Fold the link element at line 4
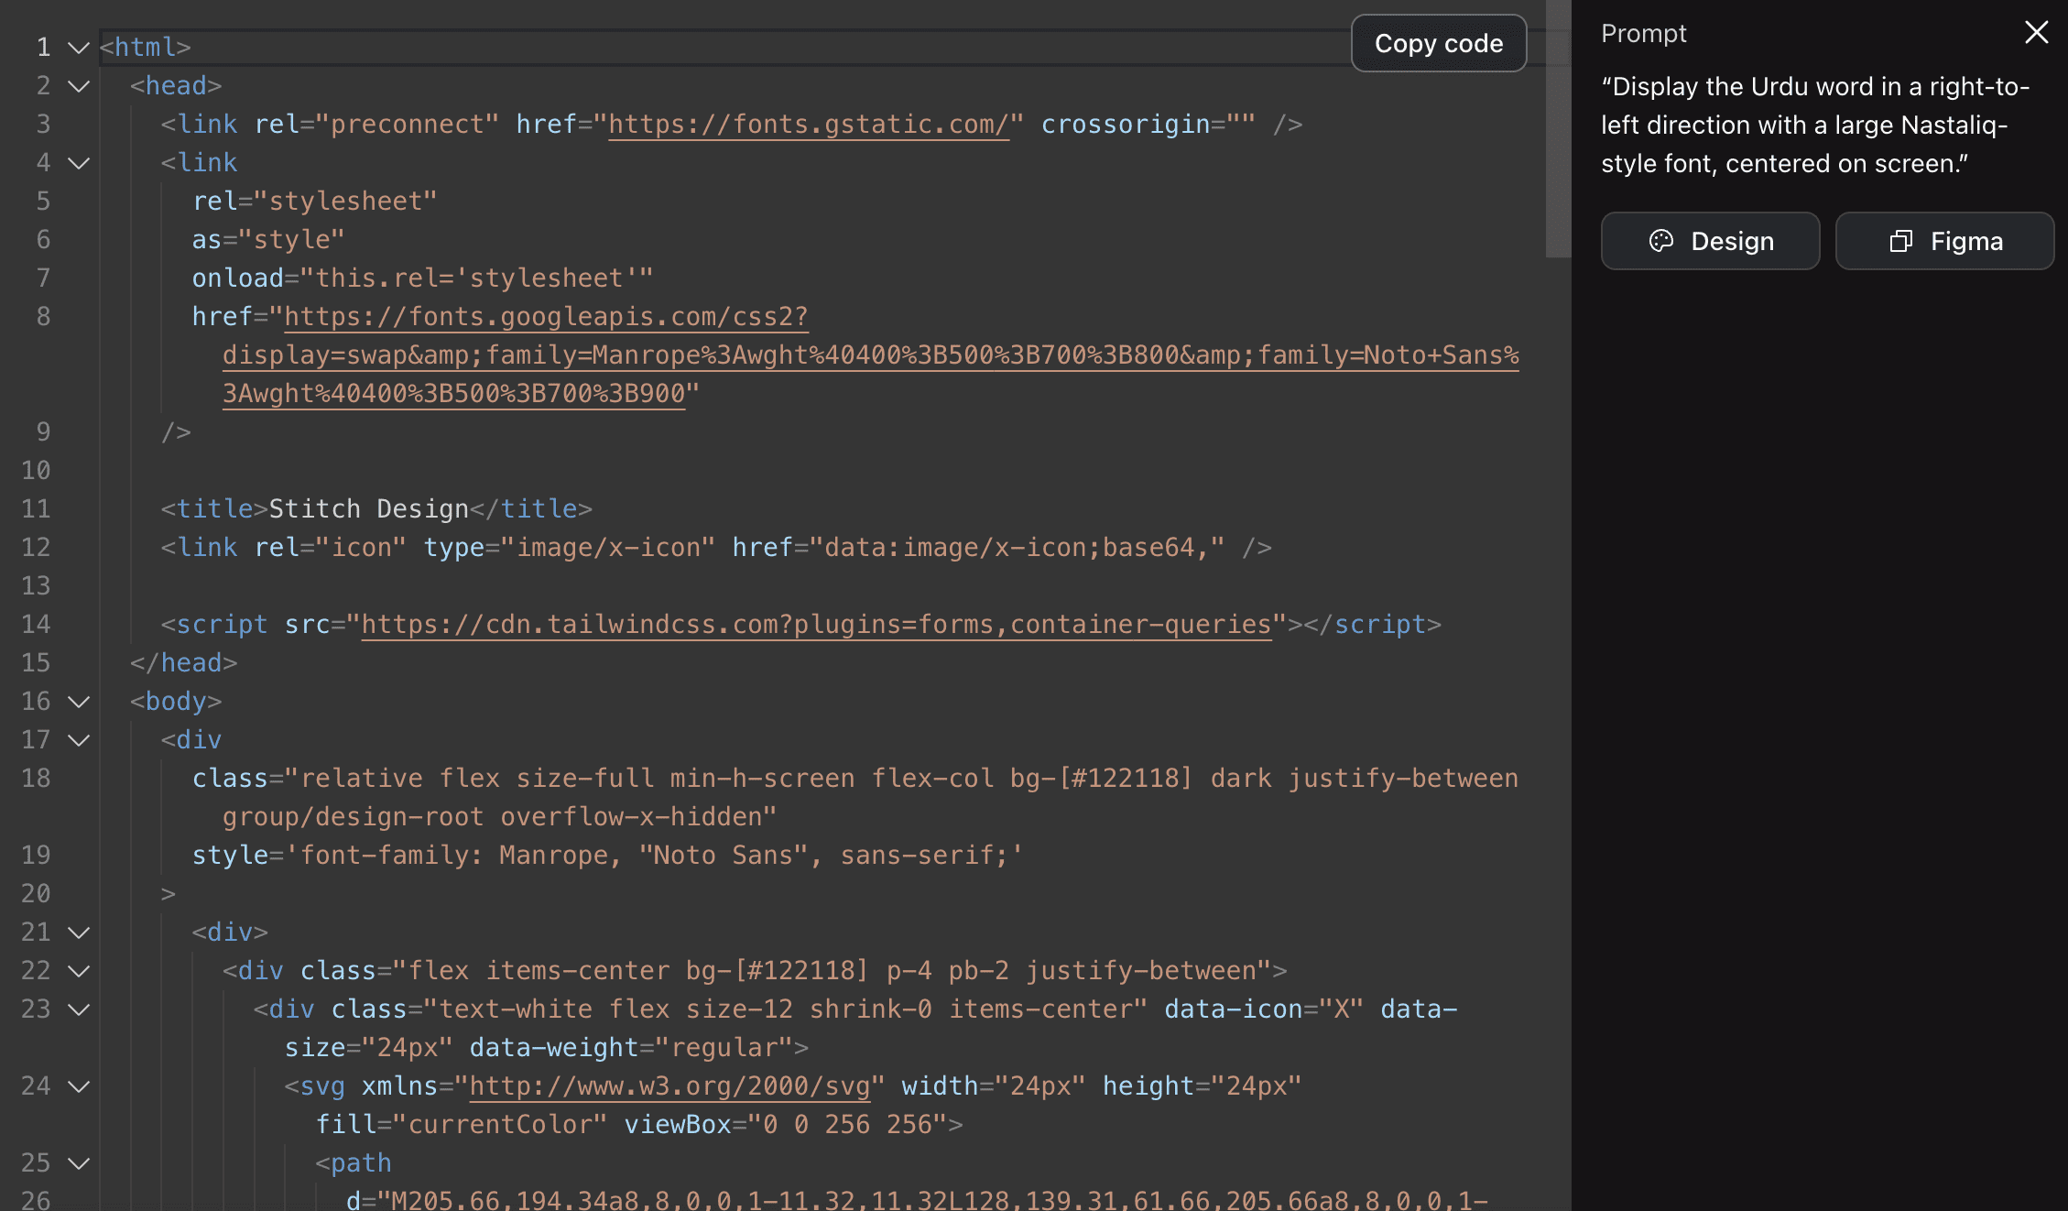Image resolution: width=2068 pixels, height=1211 pixels. (x=79, y=163)
